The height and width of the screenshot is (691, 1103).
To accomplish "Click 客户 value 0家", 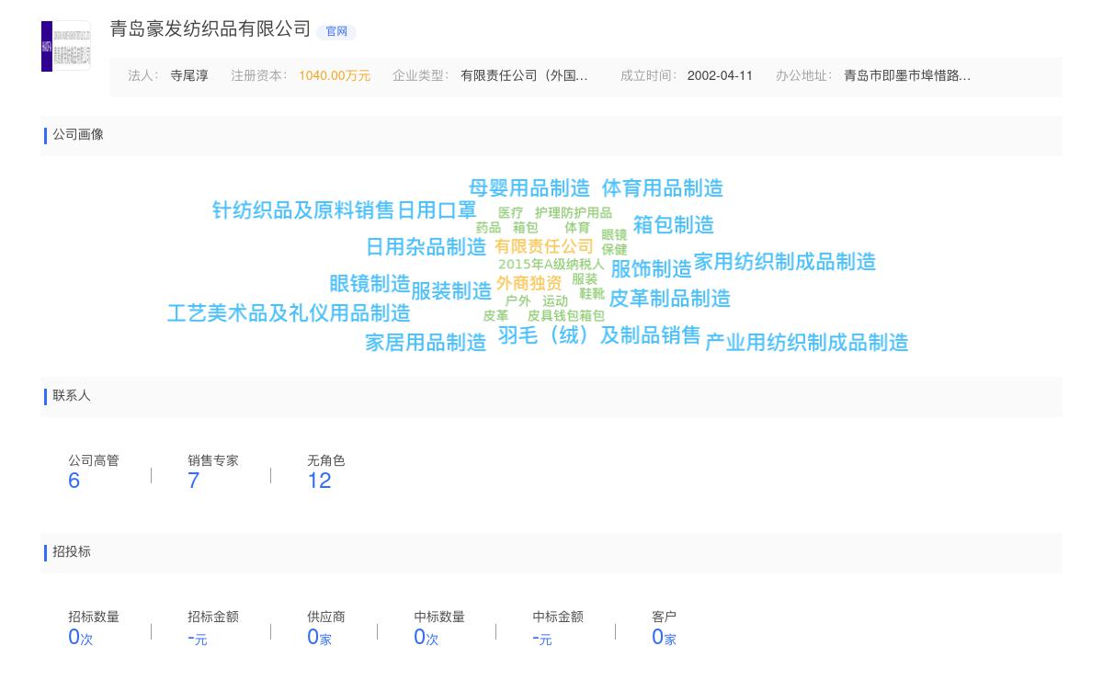I will [664, 638].
